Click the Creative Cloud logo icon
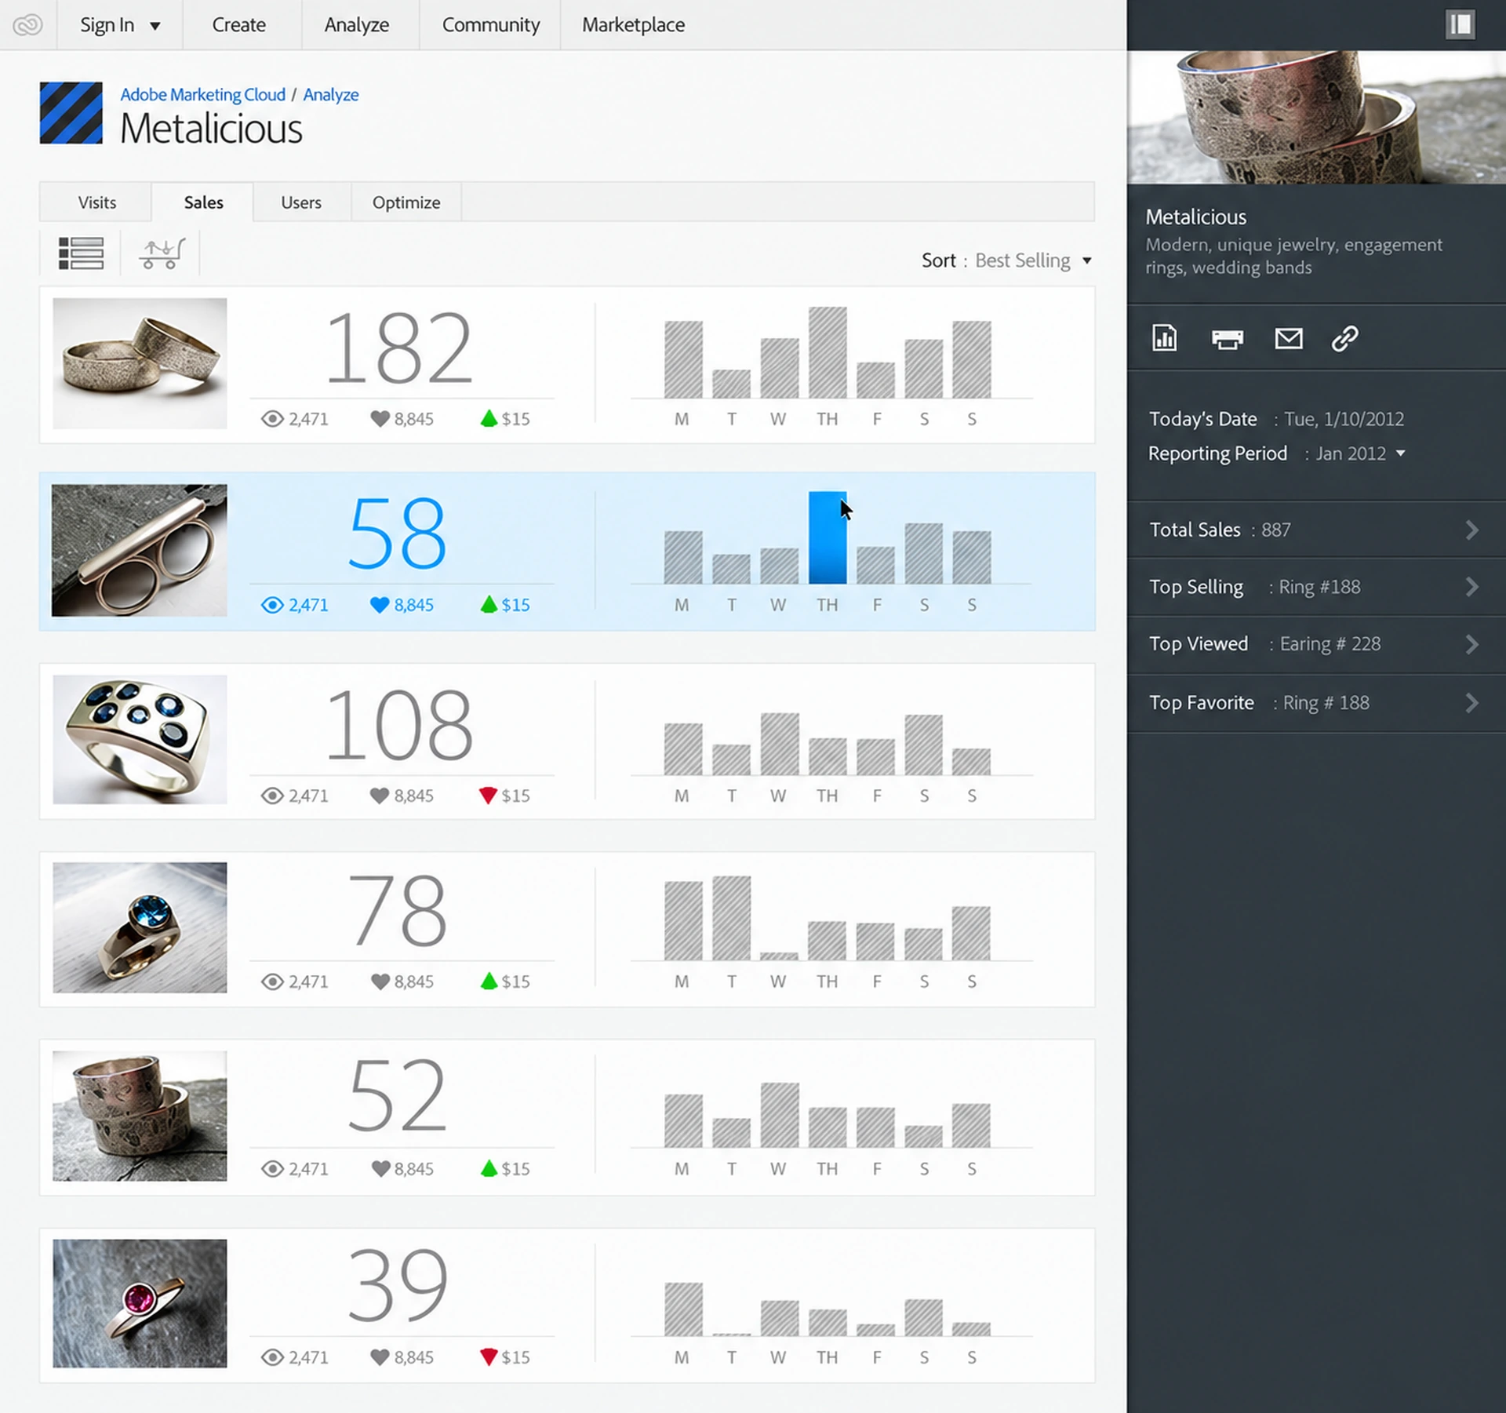 coord(27,25)
